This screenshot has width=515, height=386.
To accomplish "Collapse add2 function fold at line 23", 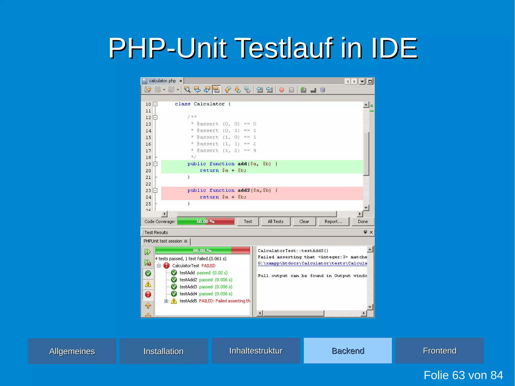I will coord(155,190).
